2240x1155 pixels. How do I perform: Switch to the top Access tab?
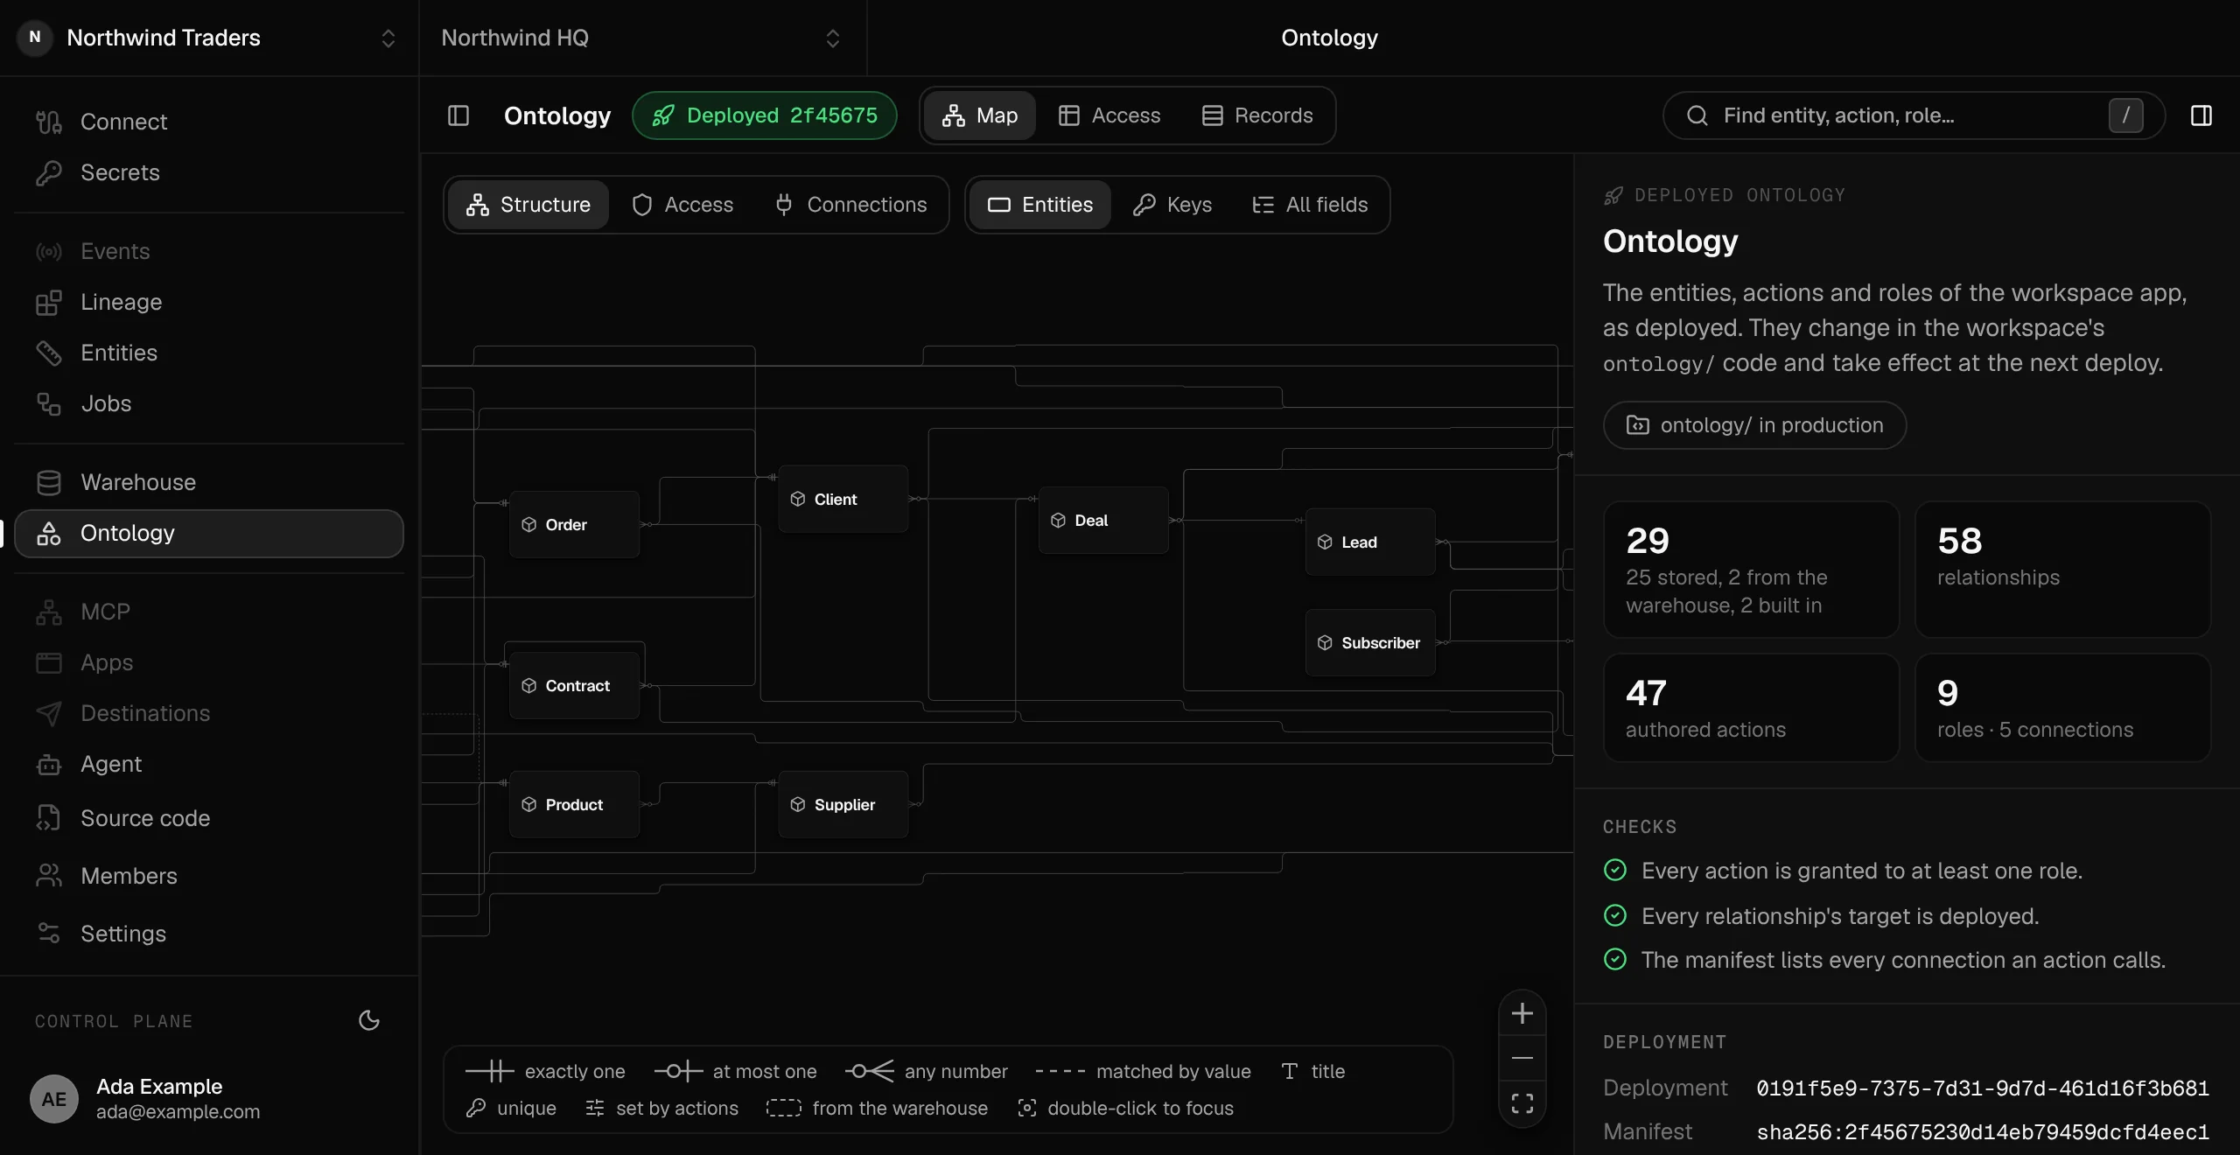pos(1109,115)
